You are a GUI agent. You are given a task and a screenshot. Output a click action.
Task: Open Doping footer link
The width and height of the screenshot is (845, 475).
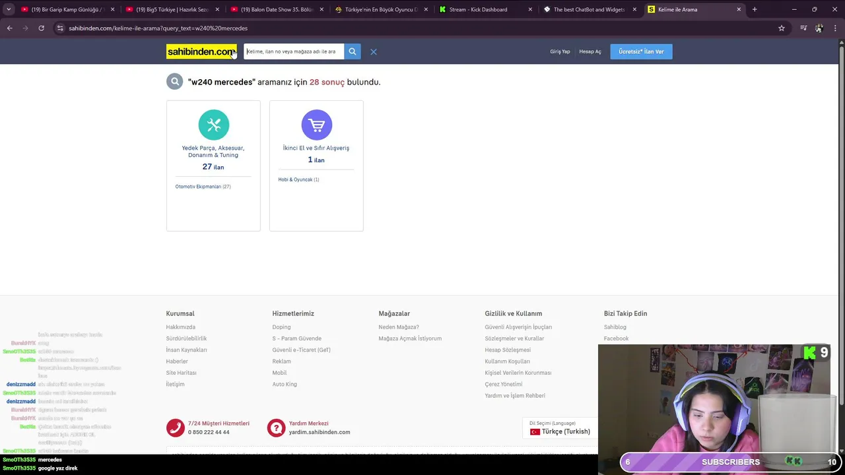click(x=281, y=327)
